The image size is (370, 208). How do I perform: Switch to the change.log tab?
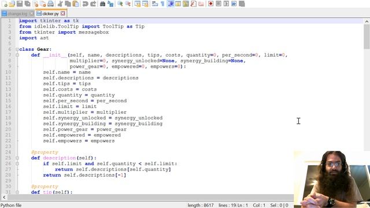point(17,13)
